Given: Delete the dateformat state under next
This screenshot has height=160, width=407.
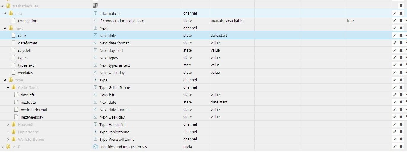Looking at the screenshot, I should coord(401,43).
